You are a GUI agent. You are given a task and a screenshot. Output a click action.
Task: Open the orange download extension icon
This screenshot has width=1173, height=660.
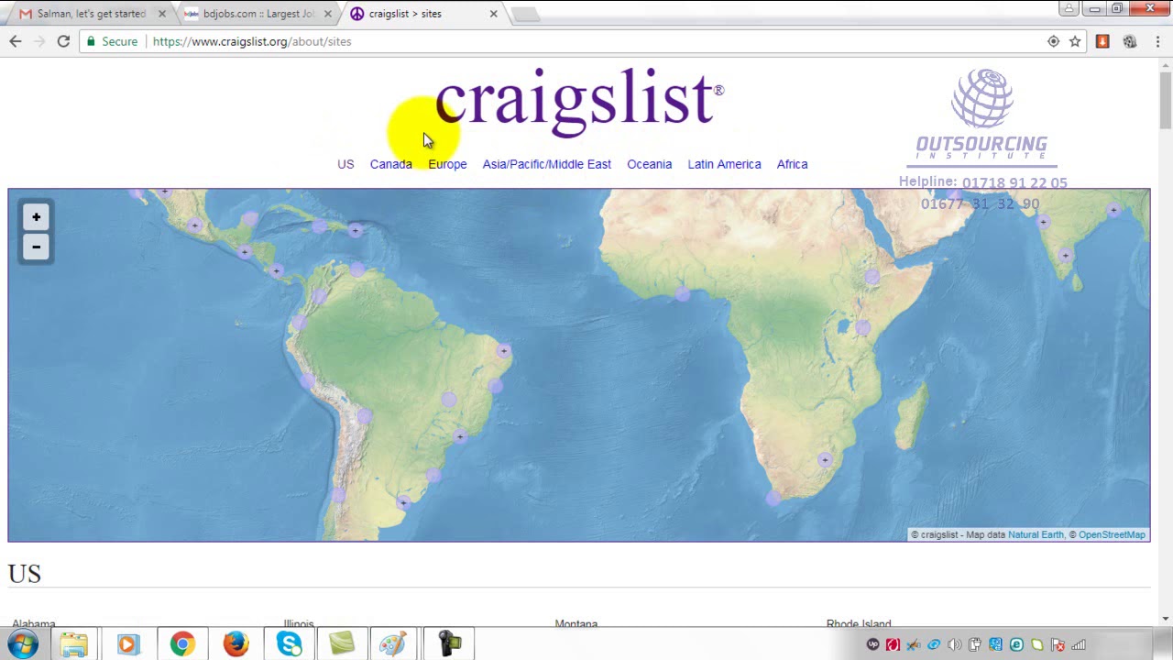1102,41
